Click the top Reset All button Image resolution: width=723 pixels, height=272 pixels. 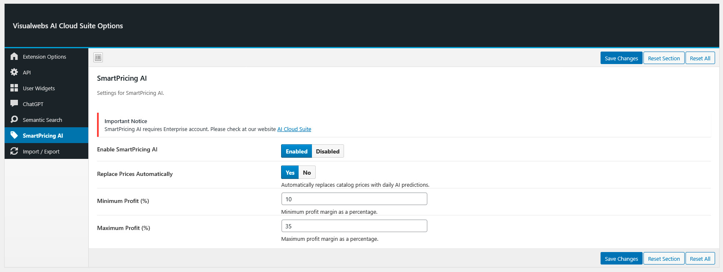coord(700,58)
